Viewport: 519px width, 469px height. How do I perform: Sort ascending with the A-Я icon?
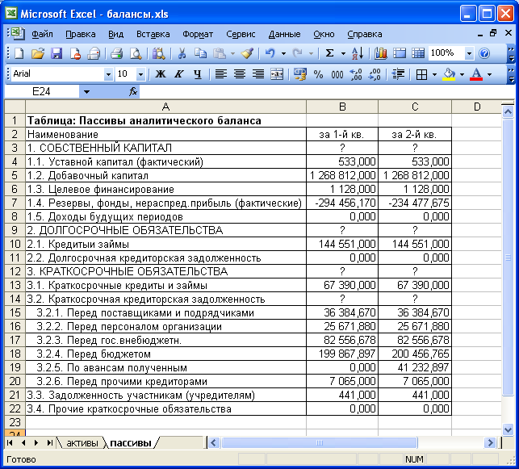358,53
